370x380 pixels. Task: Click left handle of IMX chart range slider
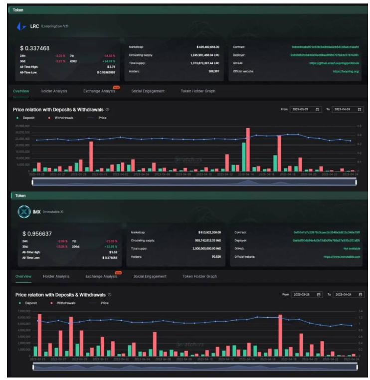[33, 367]
